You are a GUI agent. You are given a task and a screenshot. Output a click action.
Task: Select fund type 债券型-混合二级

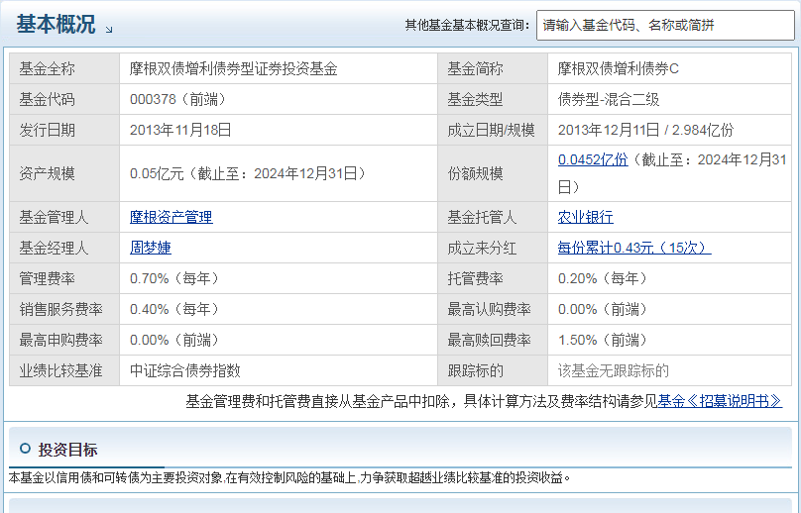pos(609,99)
